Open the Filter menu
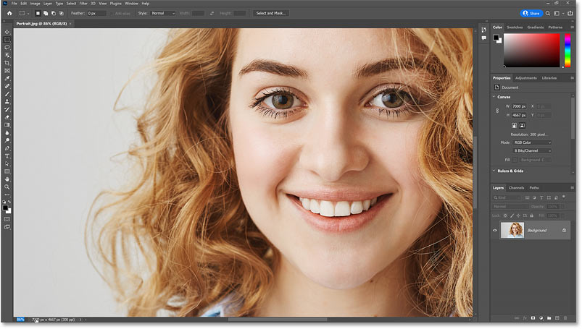This screenshot has height=329, width=582. click(x=83, y=4)
